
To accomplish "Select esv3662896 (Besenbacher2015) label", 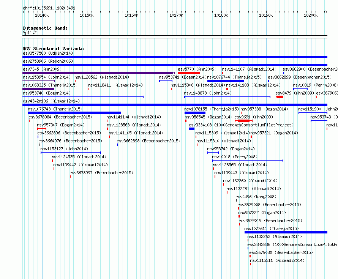I will [69, 133].
